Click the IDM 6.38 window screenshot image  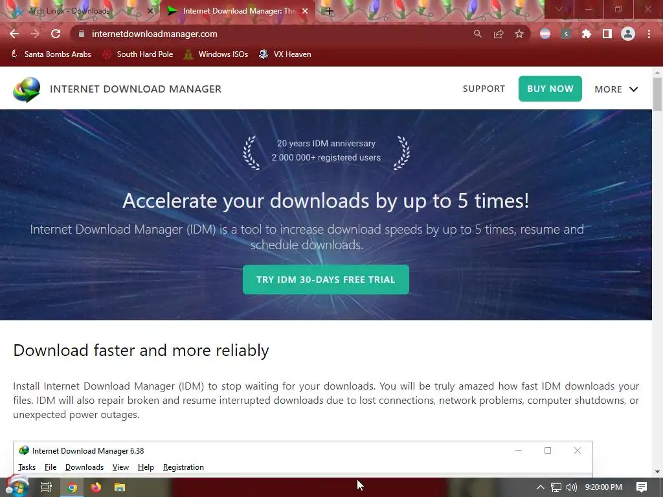[303, 459]
